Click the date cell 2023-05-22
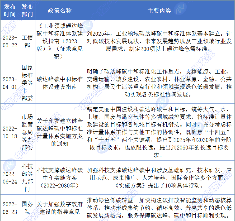The height and width of the screenshot is (221, 235). pyautogui.click(x=10, y=41)
